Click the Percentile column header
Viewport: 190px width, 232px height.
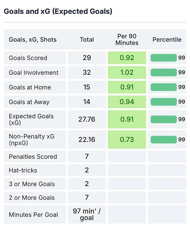click(x=167, y=40)
